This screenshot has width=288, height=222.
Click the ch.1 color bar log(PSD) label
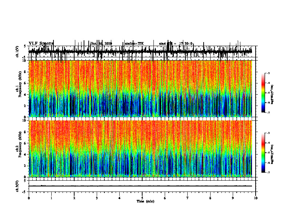pyautogui.click(x=272, y=94)
